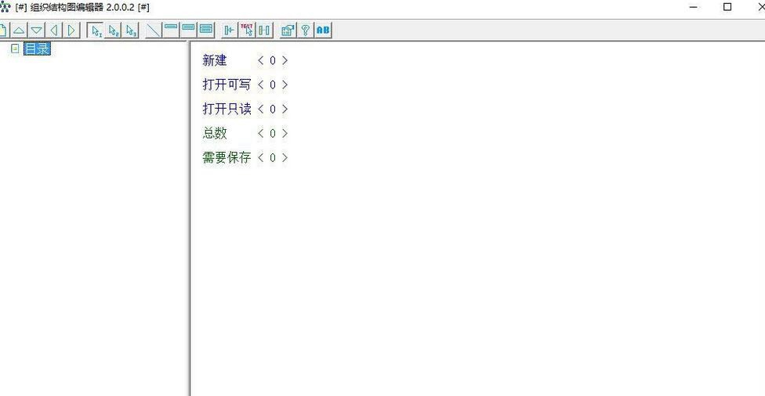Open the properties window icon
Image resolution: width=765 pixels, height=396 pixels.
[288, 31]
